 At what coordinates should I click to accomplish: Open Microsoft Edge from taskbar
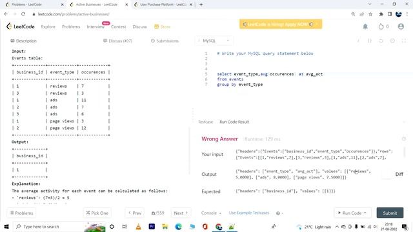[x=178, y=226]
